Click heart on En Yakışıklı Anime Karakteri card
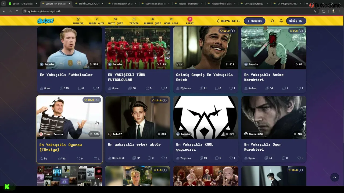The width and height of the screenshot is (344, 193). click(x=299, y=88)
